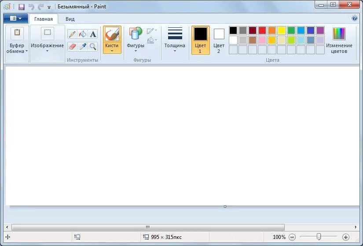Image resolution: width=363 pixels, height=246 pixels.
Task: Select the Fill with color bucket tool
Action: coord(83,34)
